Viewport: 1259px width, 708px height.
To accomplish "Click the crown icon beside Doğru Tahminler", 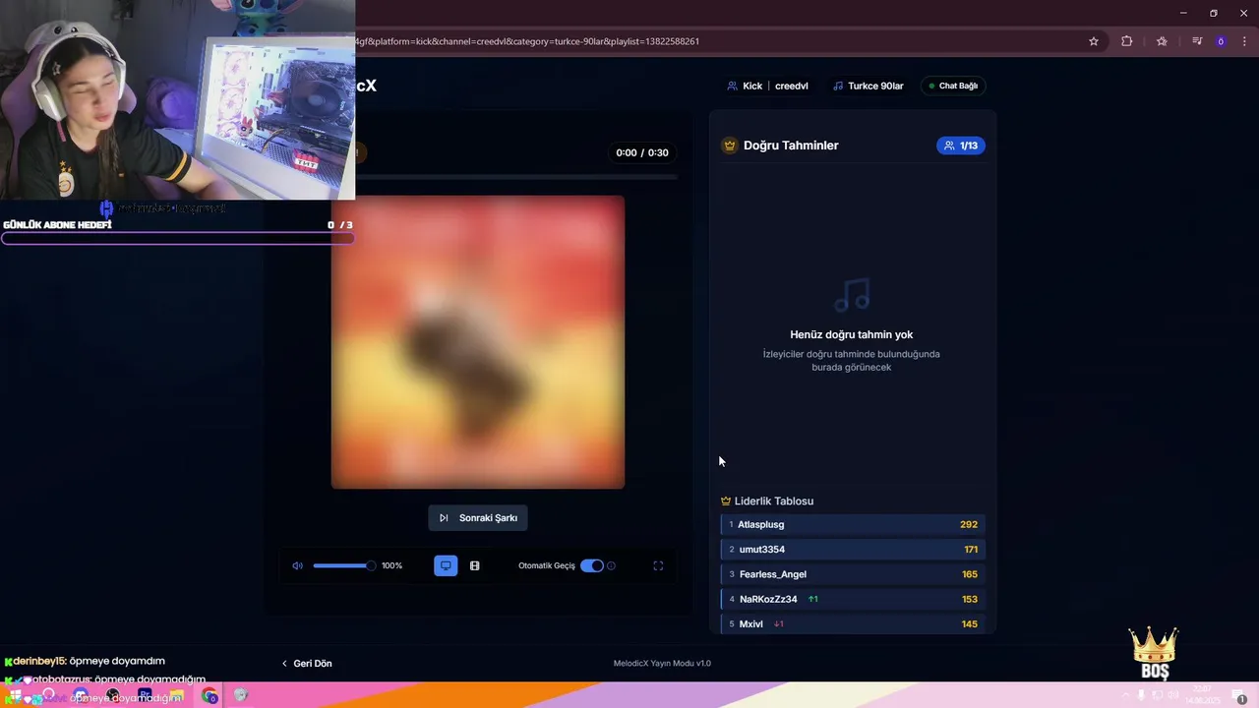I will [x=730, y=146].
